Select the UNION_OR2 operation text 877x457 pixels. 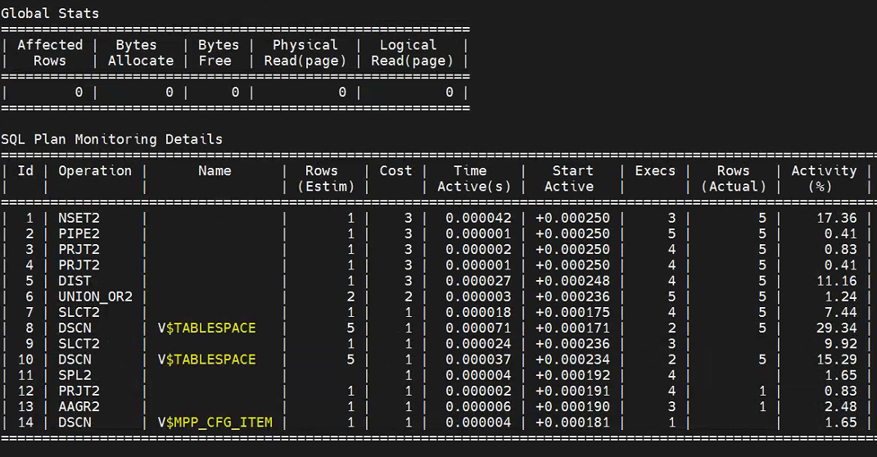tap(96, 296)
